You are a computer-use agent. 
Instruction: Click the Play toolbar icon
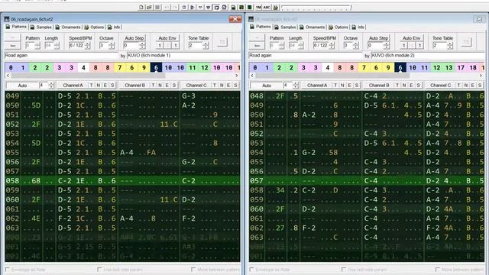(192, 7)
